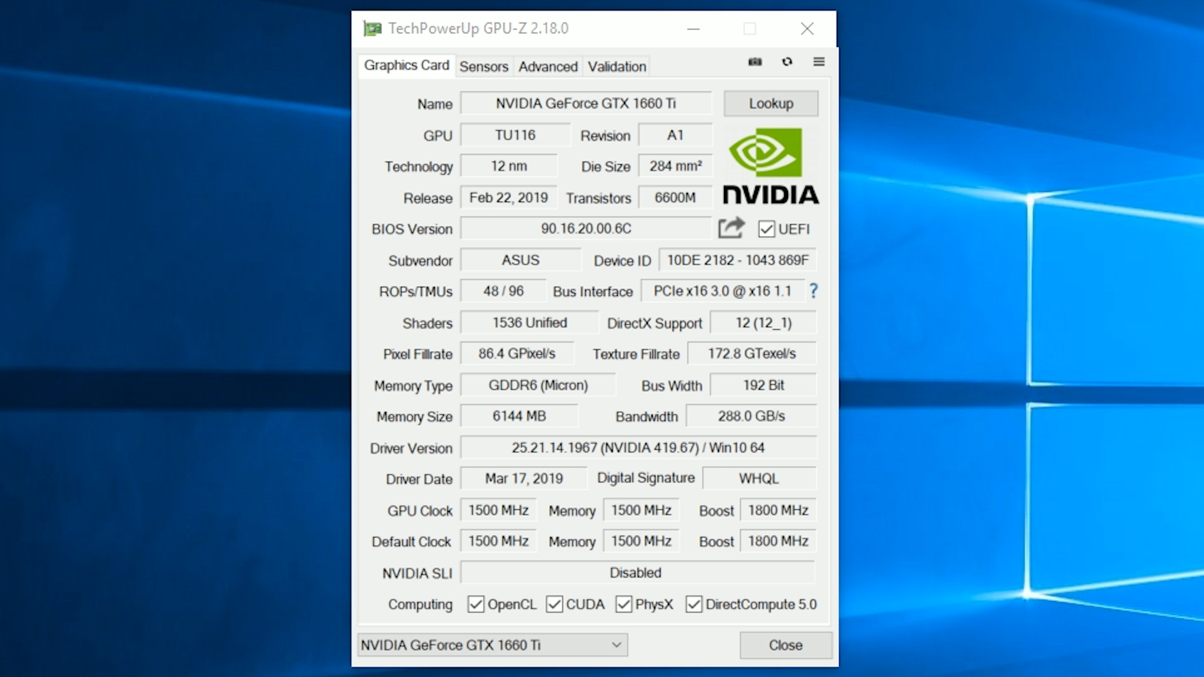Click the Revision field showing A1
Viewport: 1204px width, 677px height.
pyautogui.click(x=675, y=135)
